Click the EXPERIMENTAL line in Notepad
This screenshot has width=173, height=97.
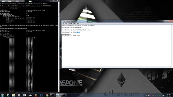[x=66, y=34]
